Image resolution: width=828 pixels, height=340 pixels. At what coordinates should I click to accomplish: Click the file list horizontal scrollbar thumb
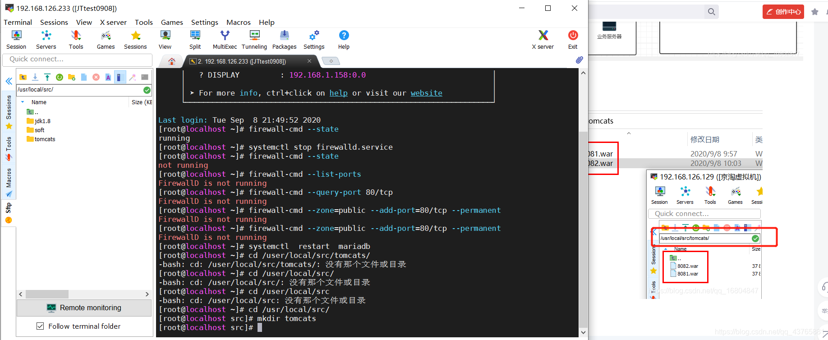pyautogui.click(x=47, y=294)
